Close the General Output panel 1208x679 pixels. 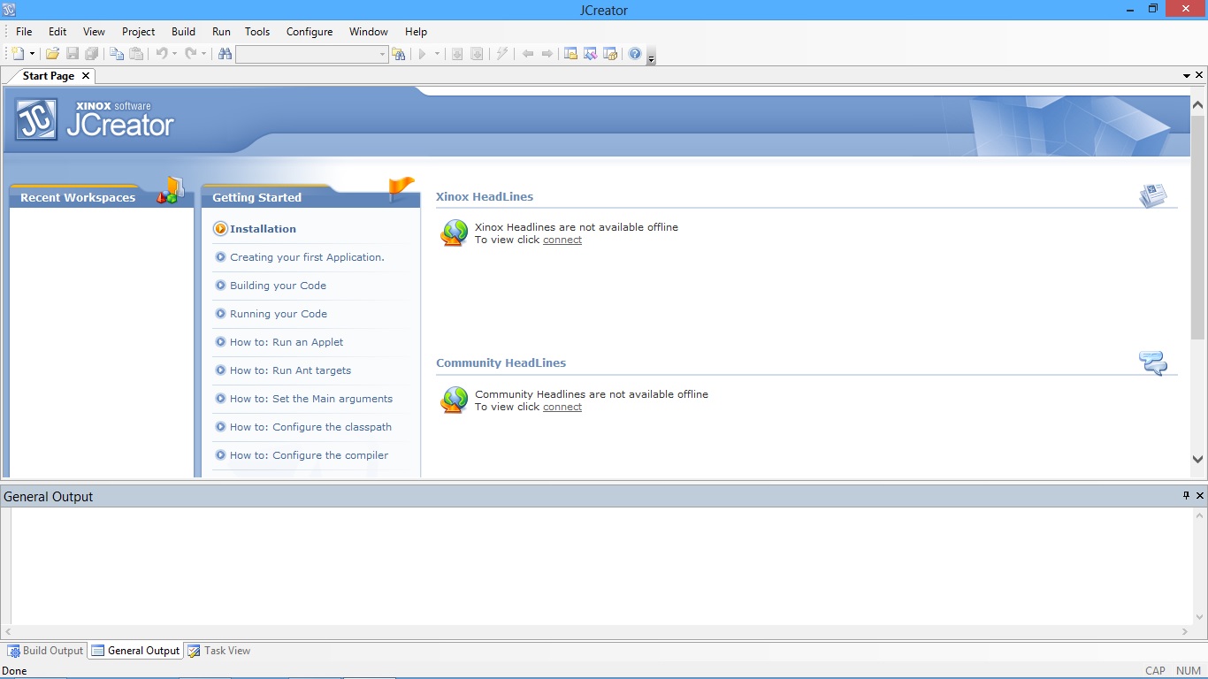pos(1200,496)
